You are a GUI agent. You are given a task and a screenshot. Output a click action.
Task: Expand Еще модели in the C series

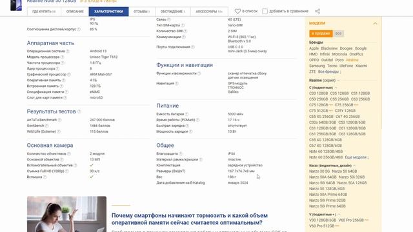point(357,157)
